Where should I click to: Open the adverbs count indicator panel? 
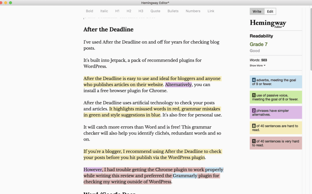pyautogui.click(x=275, y=82)
